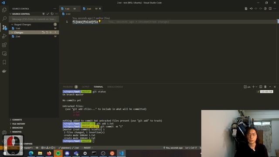Screen dimensions: 279x157
Task: Discard all changes in the Changes group
Action: (x=47, y=32)
